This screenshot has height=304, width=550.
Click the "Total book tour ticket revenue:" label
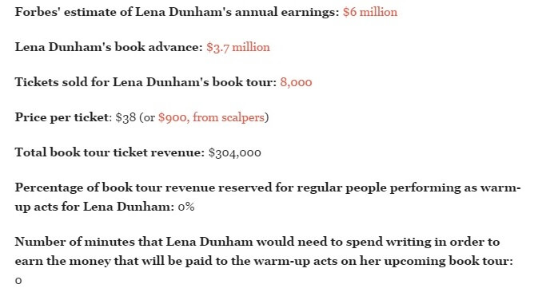pos(110,152)
